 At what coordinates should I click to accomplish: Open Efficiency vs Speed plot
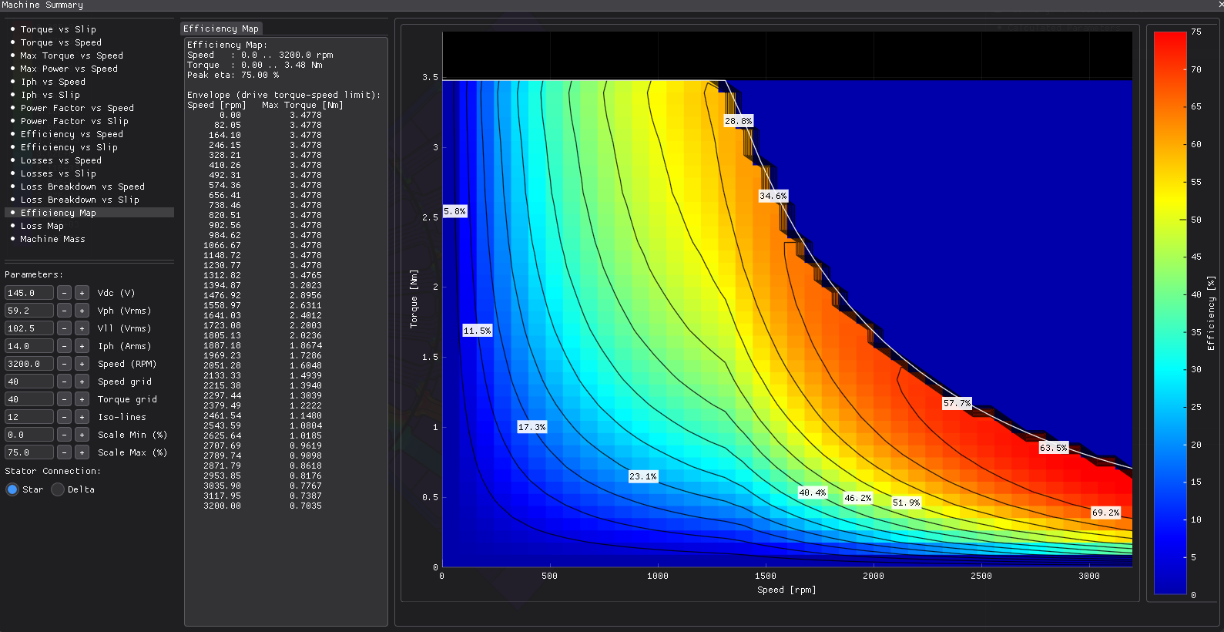point(89,134)
